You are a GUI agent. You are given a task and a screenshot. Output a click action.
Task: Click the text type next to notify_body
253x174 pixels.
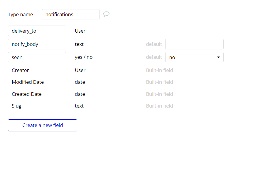pos(79,44)
